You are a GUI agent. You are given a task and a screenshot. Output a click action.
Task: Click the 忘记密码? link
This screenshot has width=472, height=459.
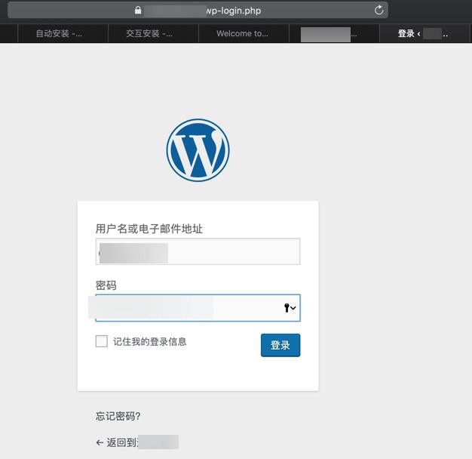[118, 416]
